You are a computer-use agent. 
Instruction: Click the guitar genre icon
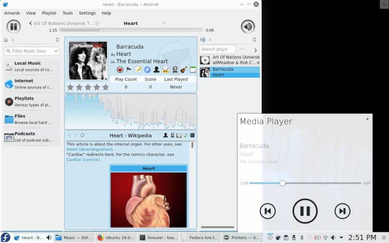[x=184, y=69]
